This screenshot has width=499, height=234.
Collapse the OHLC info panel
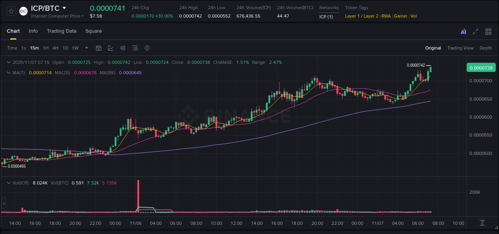(x=9, y=62)
